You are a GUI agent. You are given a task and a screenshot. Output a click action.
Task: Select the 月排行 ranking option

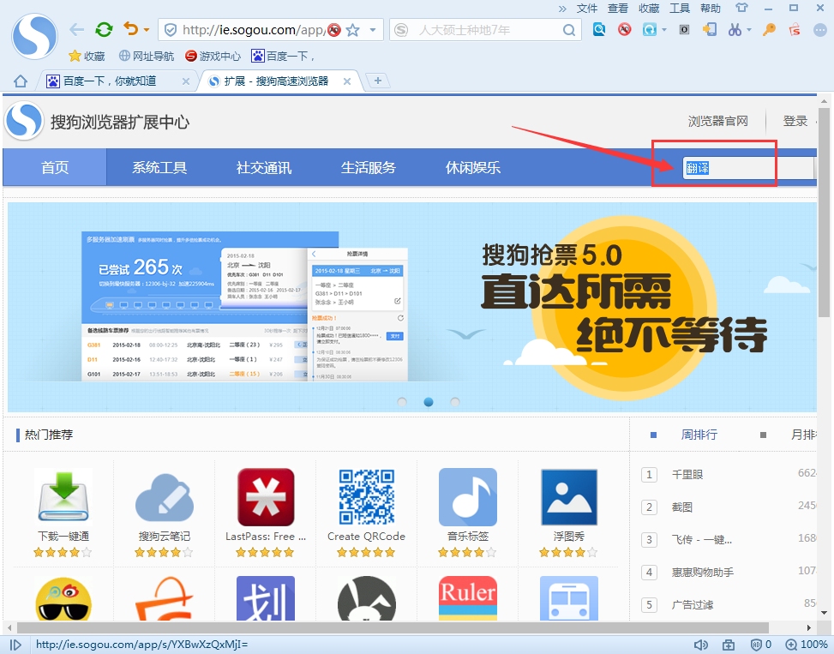pos(802,435)
